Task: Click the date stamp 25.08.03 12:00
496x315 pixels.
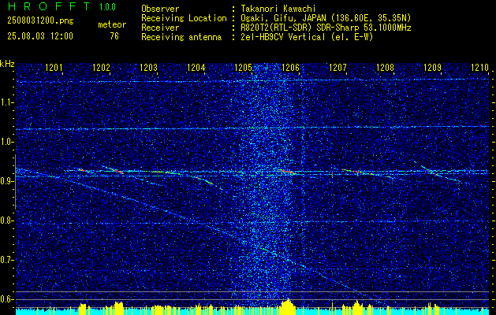Action: [x=40, y=36]
